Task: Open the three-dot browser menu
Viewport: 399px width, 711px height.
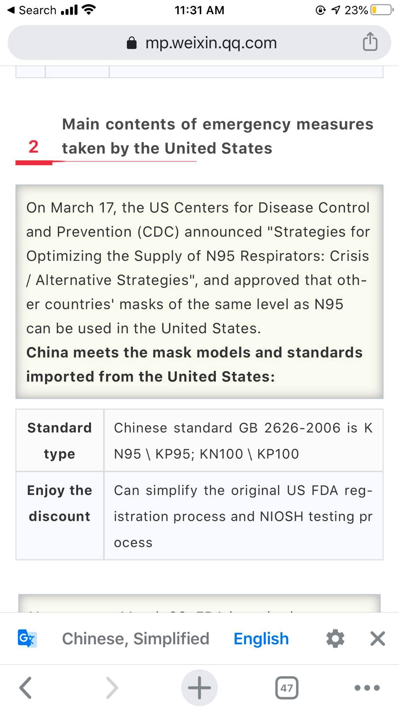Action: pos(367,687)
